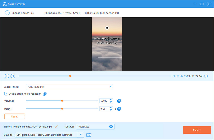The width and height of the screenshot is (214, 140).
Task: Stop the video playback
Action: tap(13, 76)
